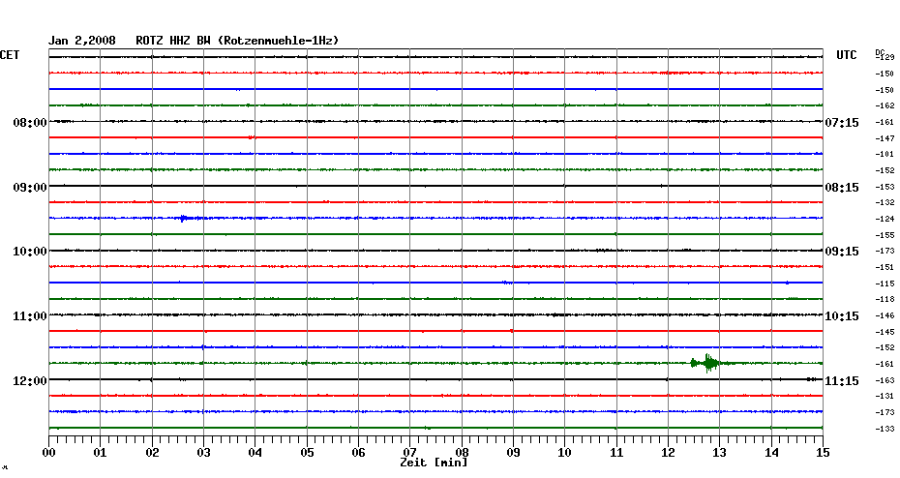The width and height of the screenshot is (900, 478).
Task: Click minute tick label 10 on axis
Action: point(565,452)
